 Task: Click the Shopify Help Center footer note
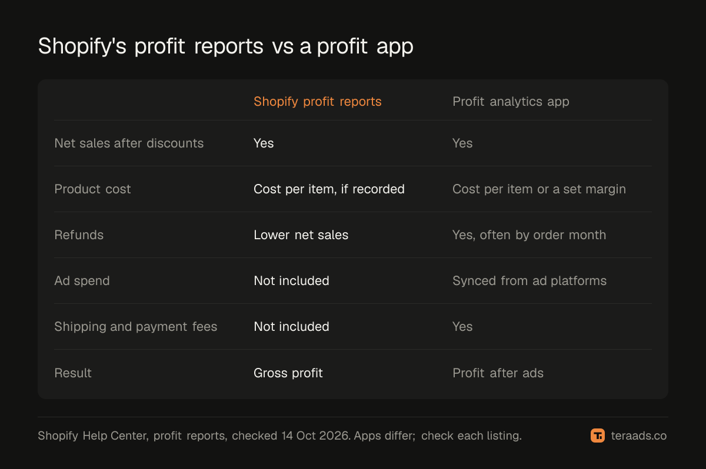[x=279, y=436]
